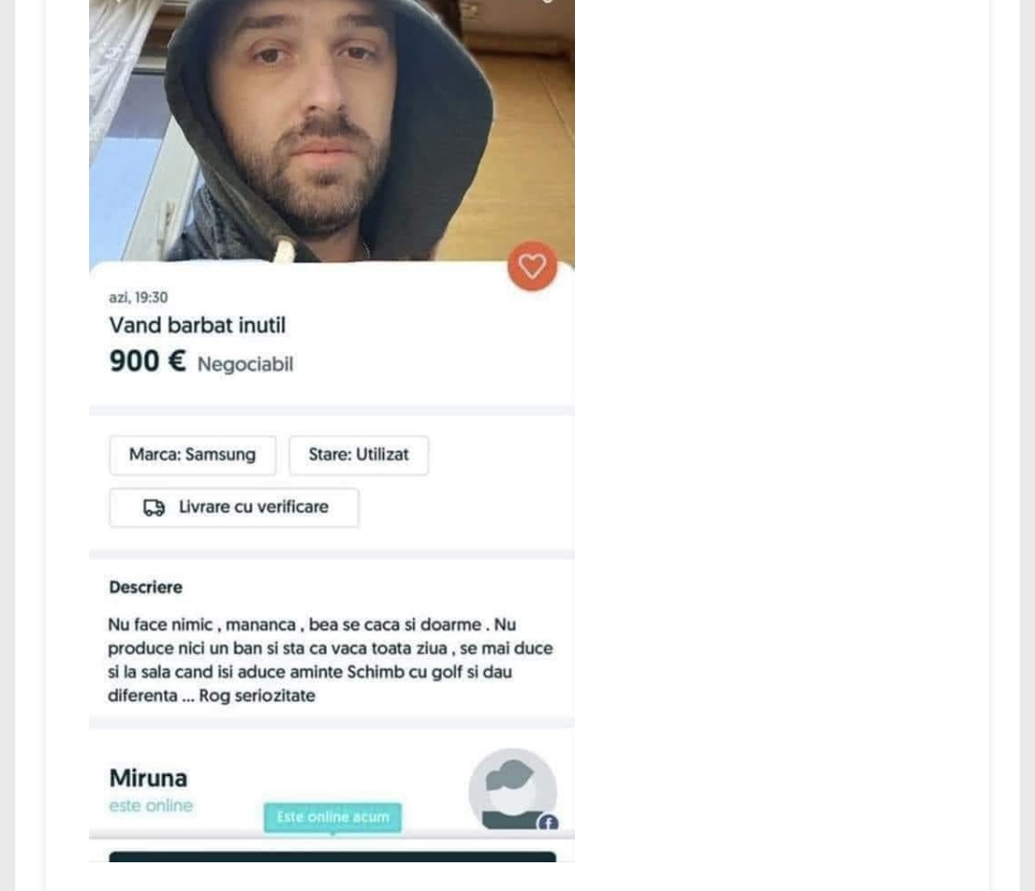1035x891 pixels.
Task: Open the seller's gray avatar picture
Action: tap(513, 789)
